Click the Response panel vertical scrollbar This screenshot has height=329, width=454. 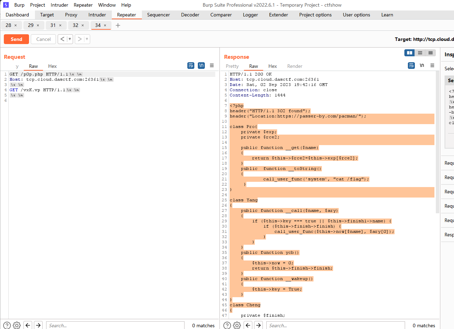point(438,142)
